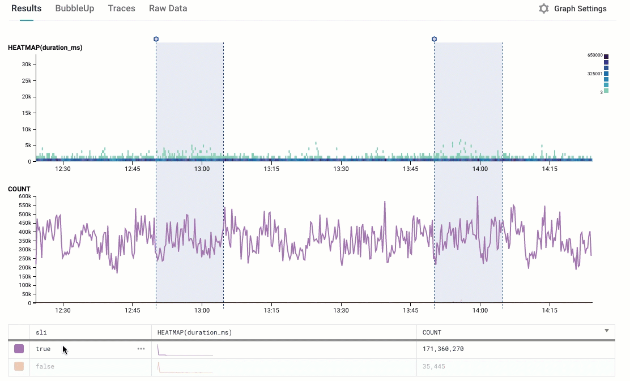Image resolution: width=630 pixels, height=381 pixels.
Task: Click the darkest 650000 heatmap legend square
Action: (x=606, y=56)
